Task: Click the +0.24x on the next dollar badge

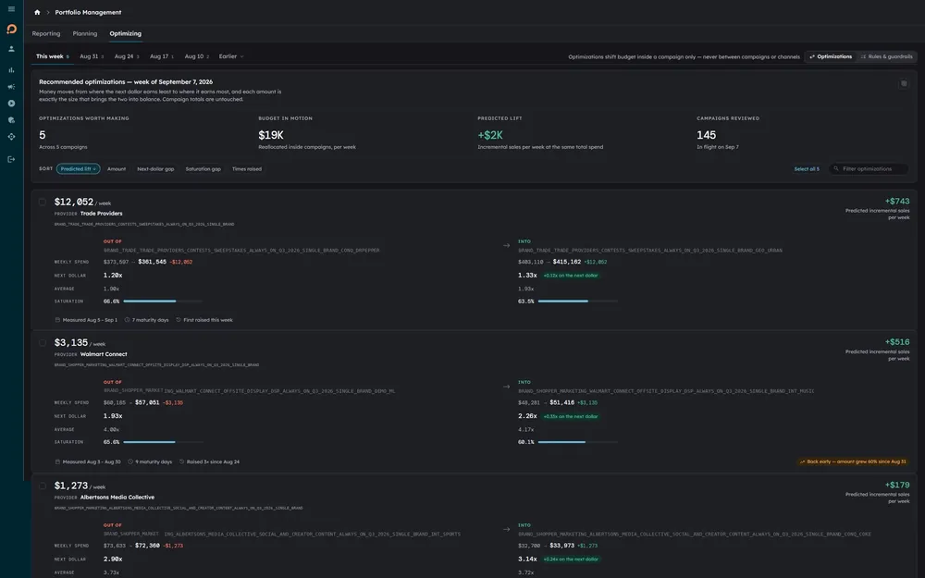Action: point(571,560)
